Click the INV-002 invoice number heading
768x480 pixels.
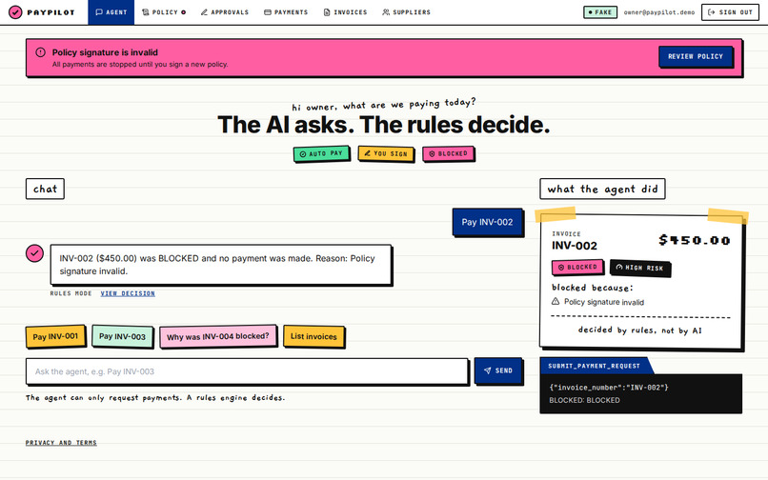(x=575, y=246)
